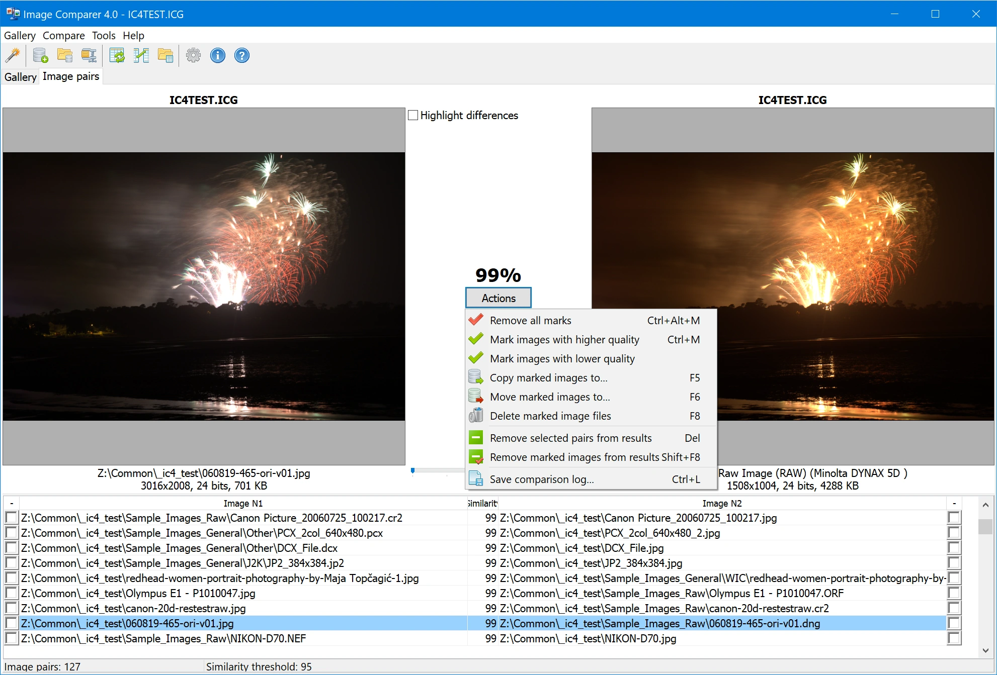Viewport: 997px width, 675px height.
Task: Choose Remove all marks from menu
Action: pyautogui.click(x=591, y=320)
